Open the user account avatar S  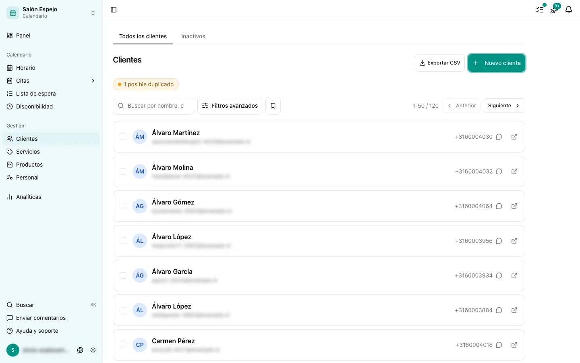(13, 350)
